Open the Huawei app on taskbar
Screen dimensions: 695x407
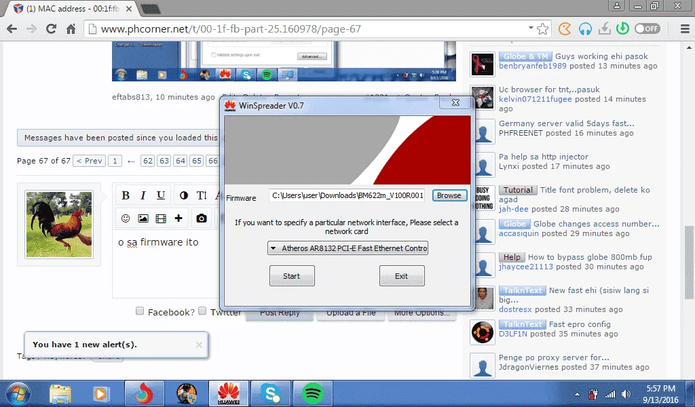(228, 393)
